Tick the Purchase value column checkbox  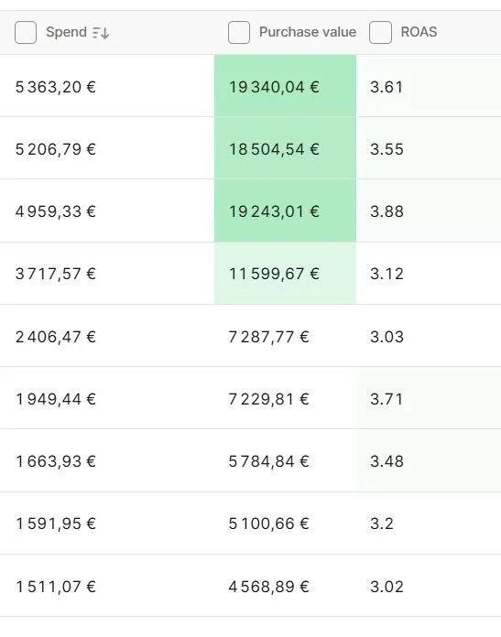tap(239, 33)
